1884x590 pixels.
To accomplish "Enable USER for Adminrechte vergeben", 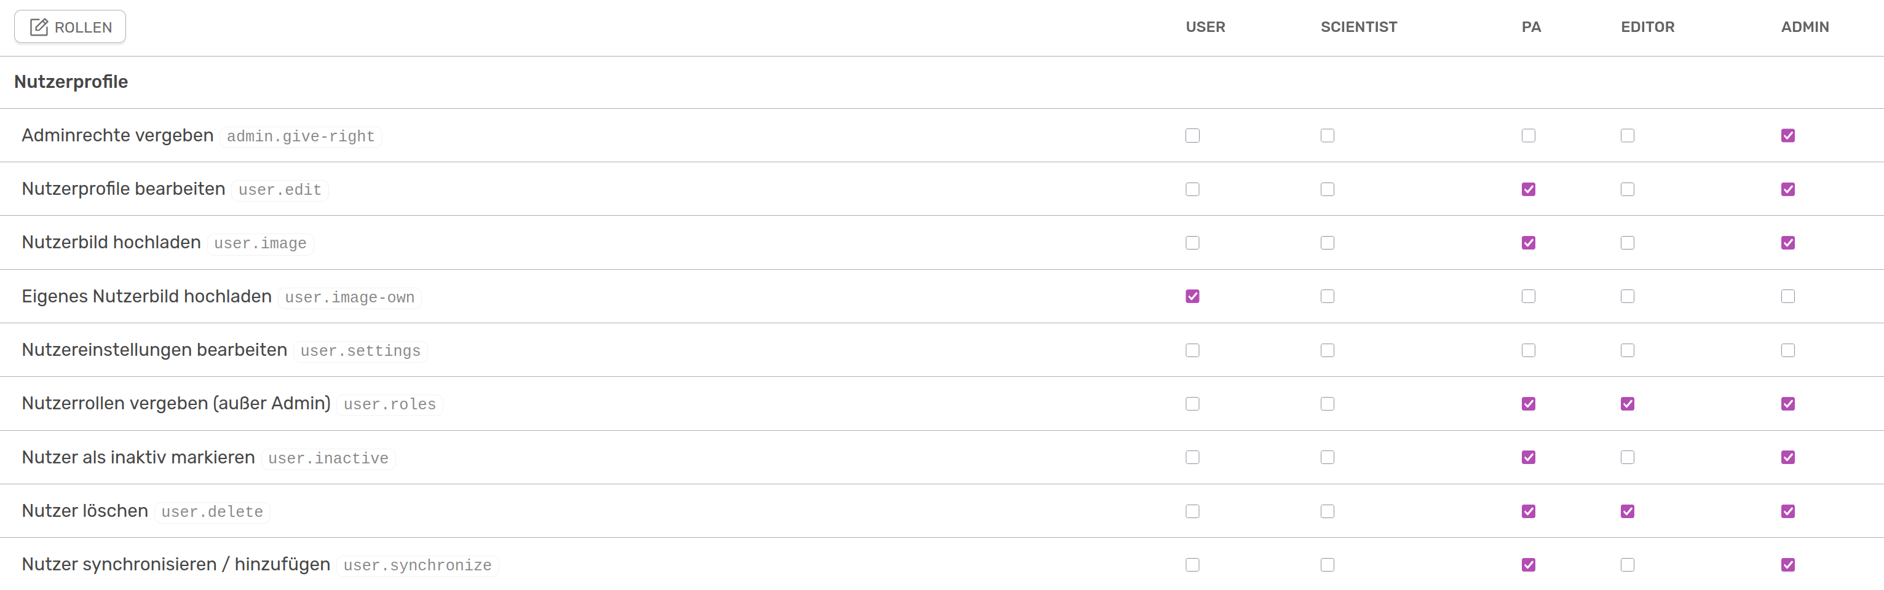I will [1192, 136].
